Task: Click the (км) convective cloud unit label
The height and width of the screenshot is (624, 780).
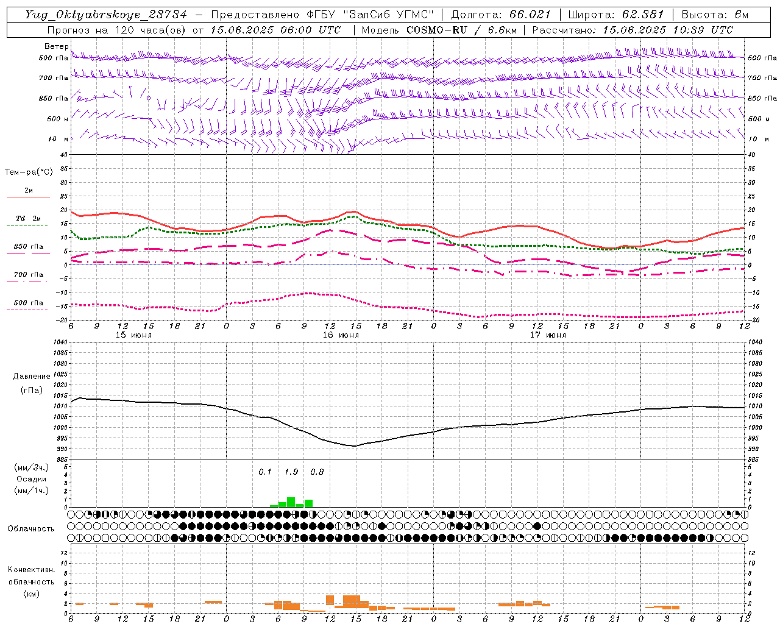Action: click(31, 594)
